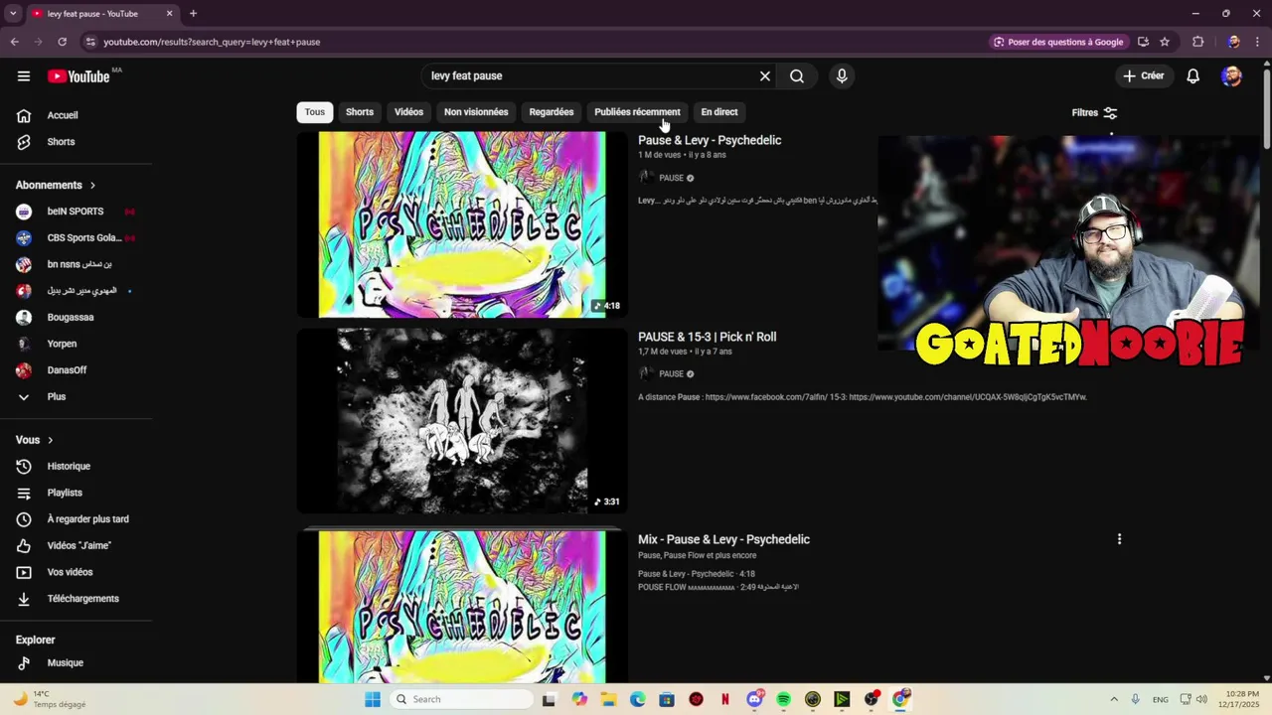Open the YouTube account avatar menu
1272x715 pixels.
(1231, 75)
